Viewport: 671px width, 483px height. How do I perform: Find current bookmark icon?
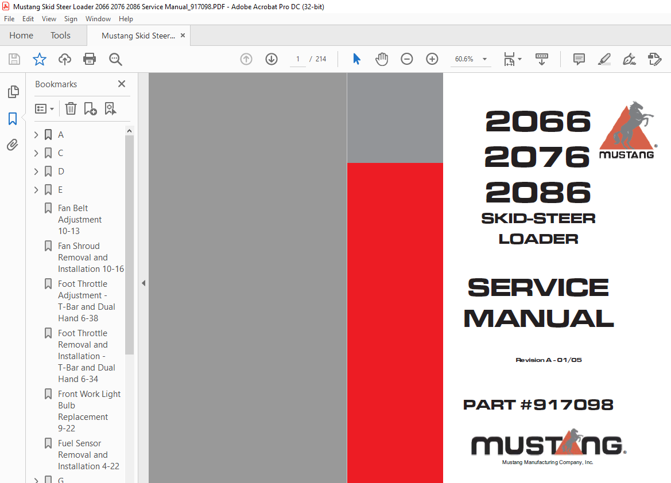(x=110, y=108)
